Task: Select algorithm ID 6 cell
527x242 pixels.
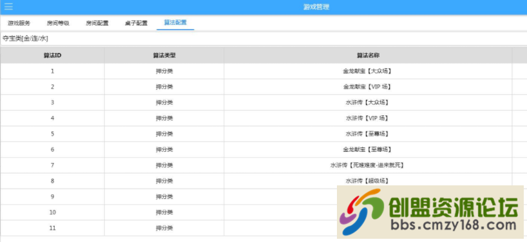Action: (x=52, y=149)
